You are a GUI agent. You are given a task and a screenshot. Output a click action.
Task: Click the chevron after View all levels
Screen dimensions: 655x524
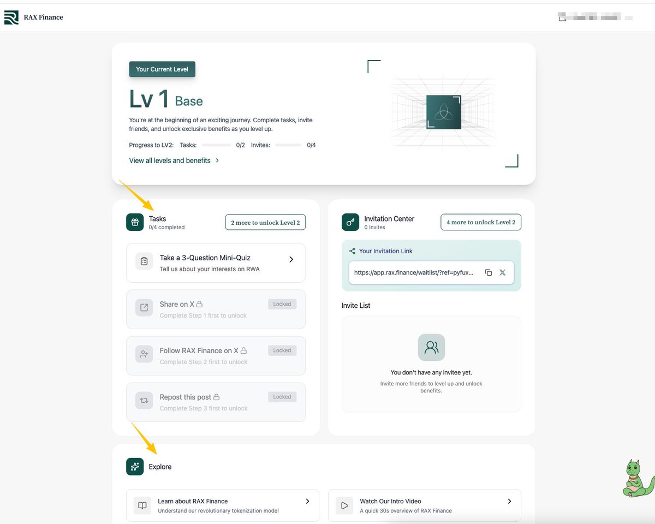[x=217, y=160]
